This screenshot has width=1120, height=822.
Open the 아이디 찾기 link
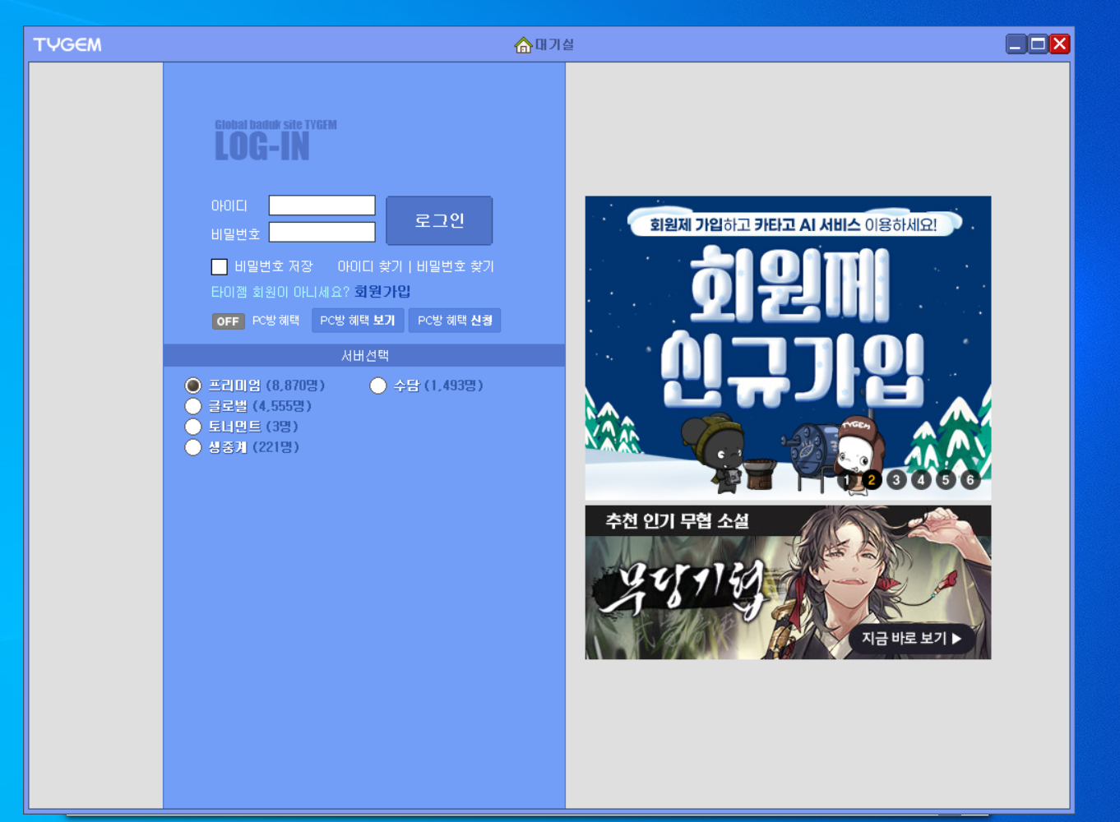370,266
